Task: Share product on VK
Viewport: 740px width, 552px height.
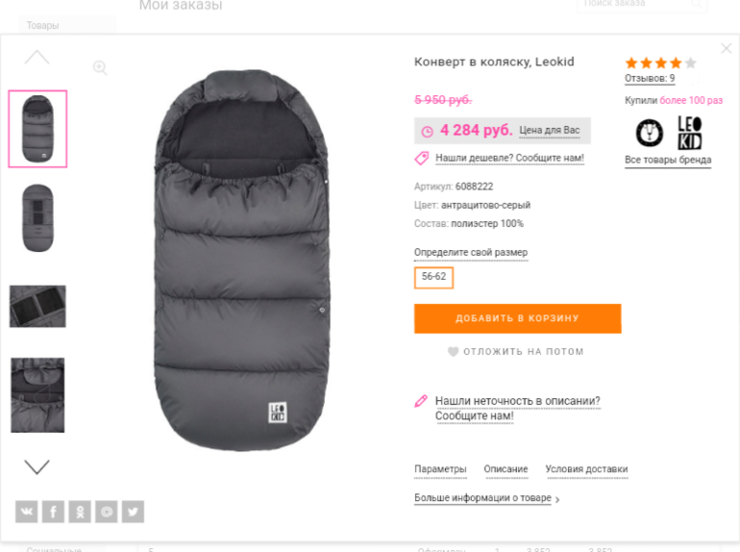Action: [27, 512]
